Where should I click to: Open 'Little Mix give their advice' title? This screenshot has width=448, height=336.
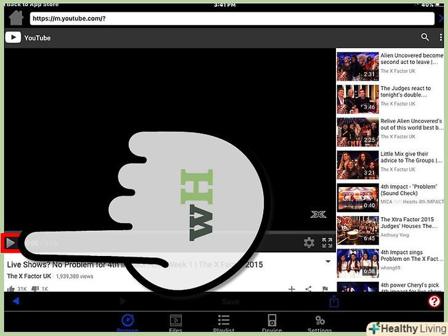click(x=411, y=157)
